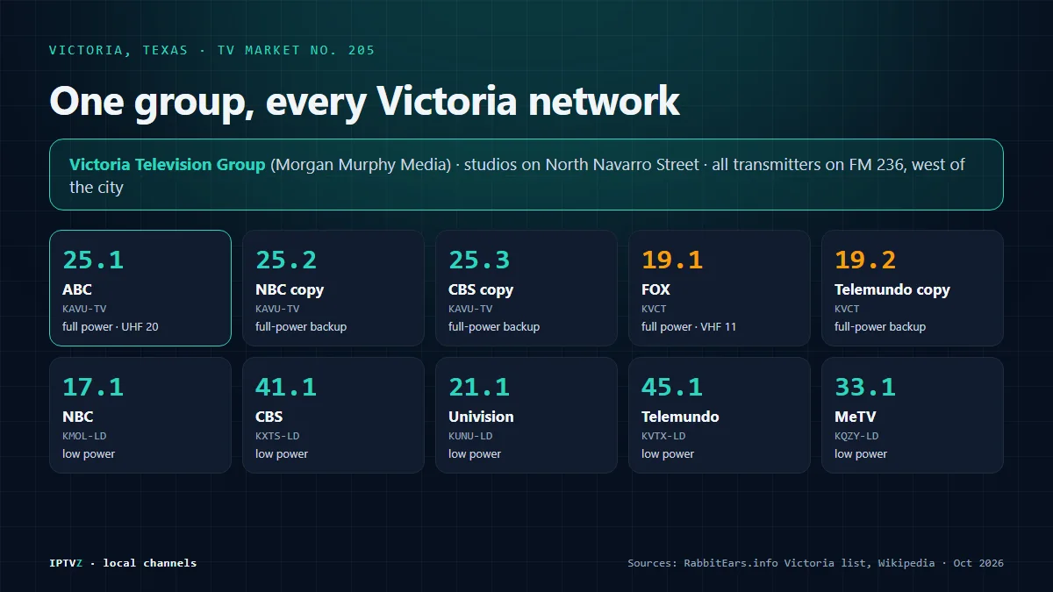Select the 33.1 MeTV card
The width and height of the screenshot is (1053, 592).
[913, 415]
